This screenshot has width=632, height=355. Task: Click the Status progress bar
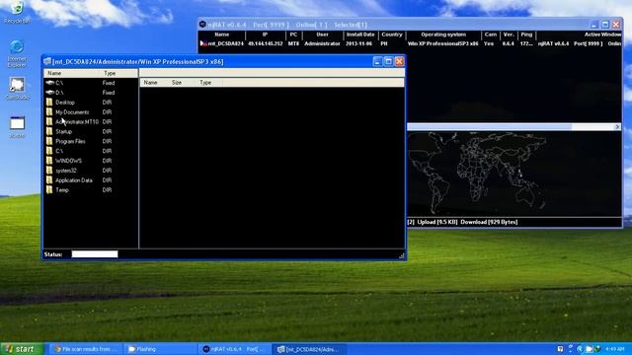pyautogui.click(x=95, y=254)
